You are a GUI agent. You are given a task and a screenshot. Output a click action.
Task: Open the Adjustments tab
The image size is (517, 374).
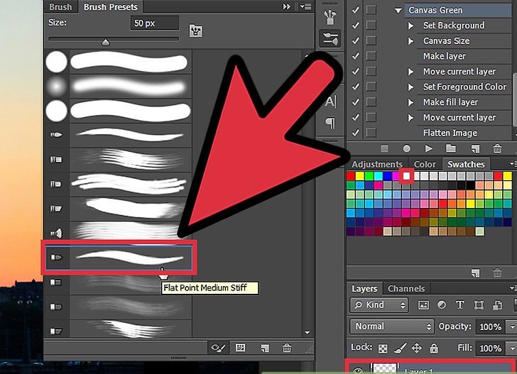(377, 164)
